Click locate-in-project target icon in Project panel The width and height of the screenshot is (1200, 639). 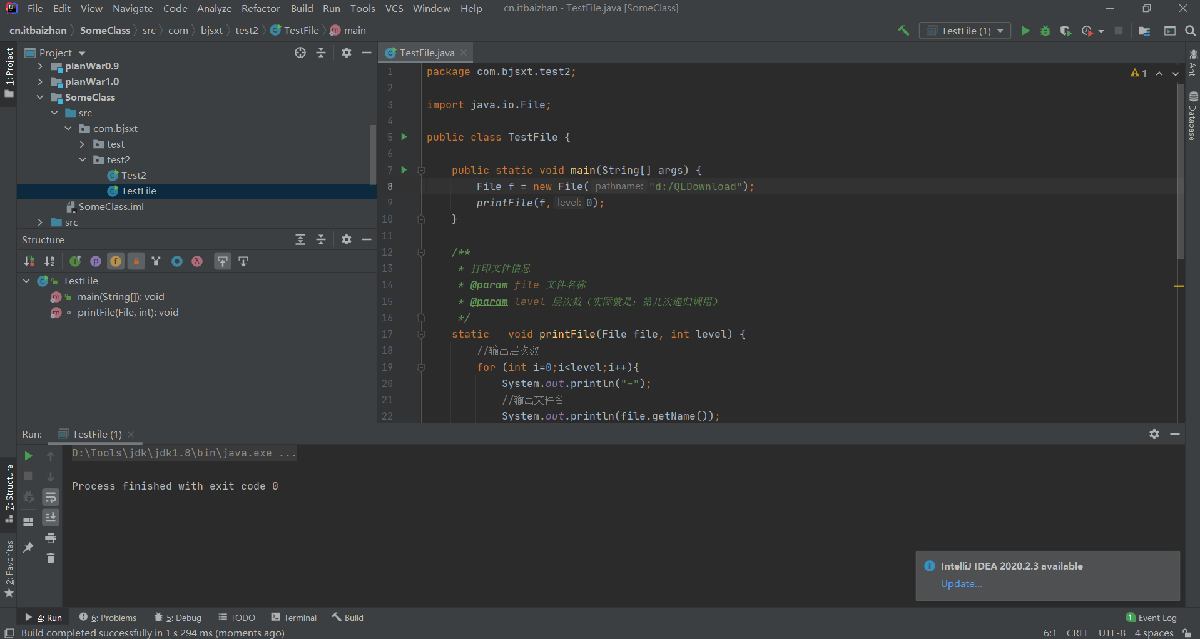click(300, 53)
